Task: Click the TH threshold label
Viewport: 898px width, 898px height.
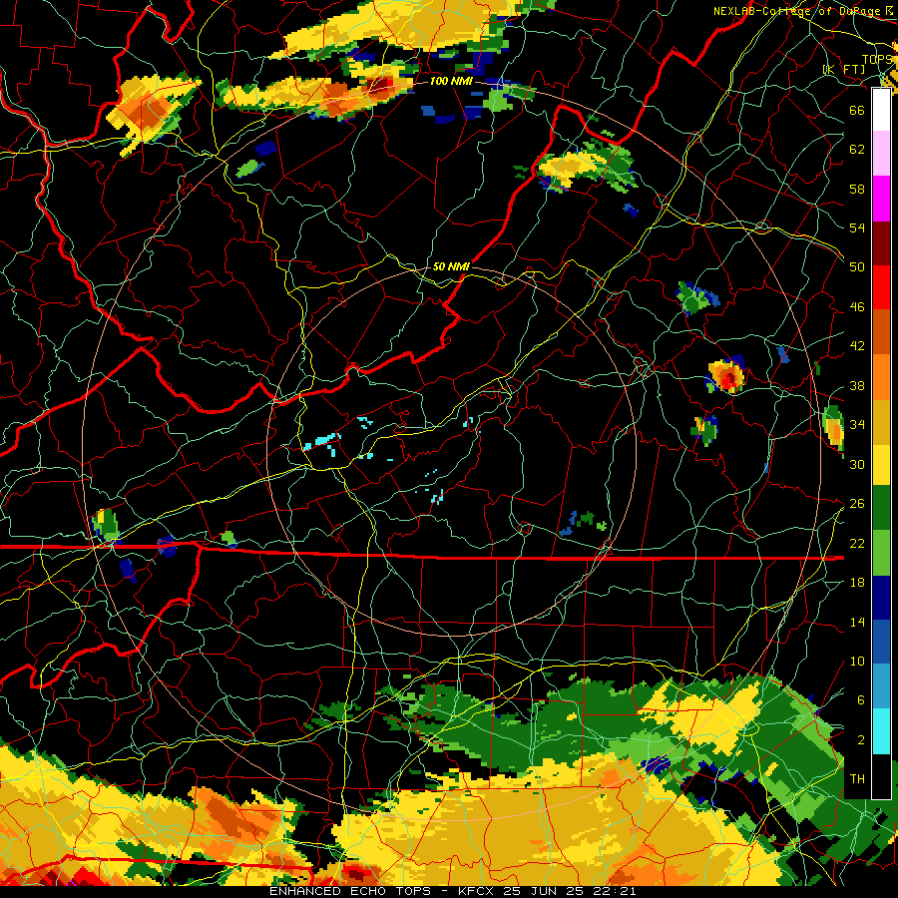Action: point(857,778)
